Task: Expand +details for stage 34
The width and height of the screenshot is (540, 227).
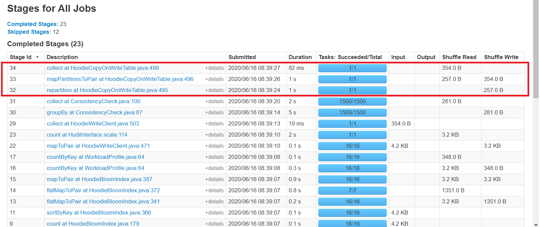Action: point(214,68)
